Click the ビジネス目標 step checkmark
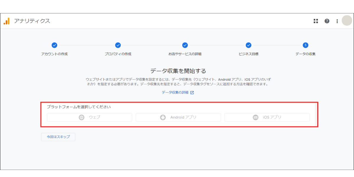 [x=249, y=45]
